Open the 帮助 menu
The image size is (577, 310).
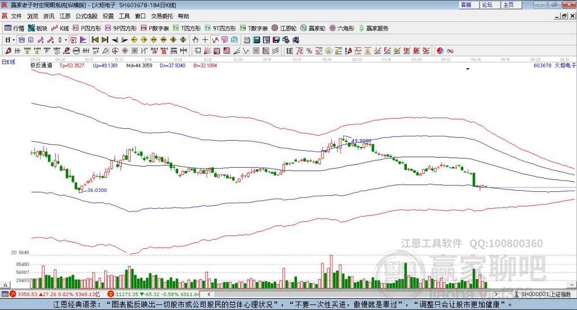[x=183, y=16]
